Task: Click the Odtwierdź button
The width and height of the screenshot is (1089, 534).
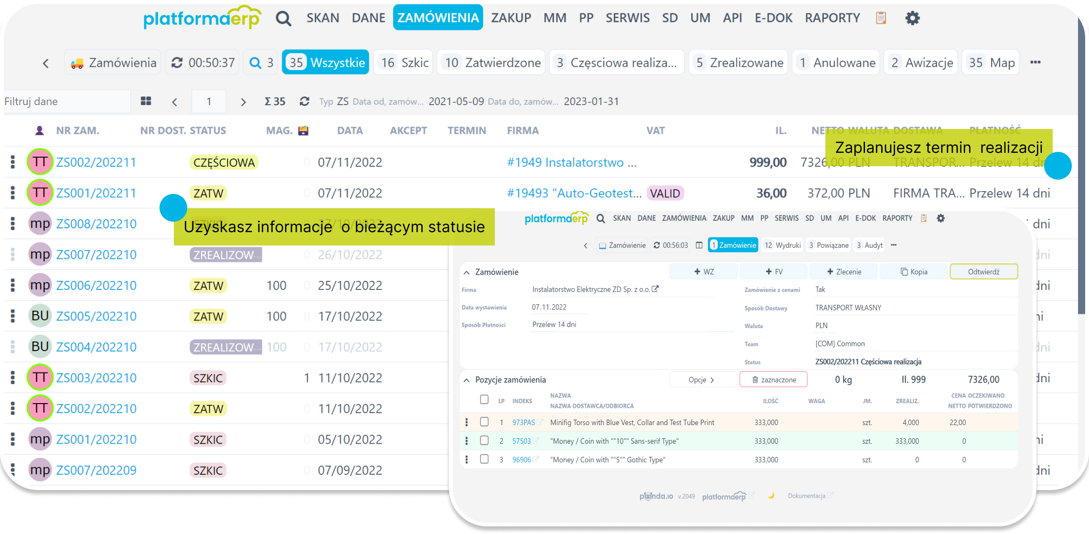Action: coord(983,272)
